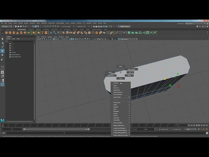This screenshot has width=209, height=157.
Task: Toggle select by component type mode
Action: click(38, 26)
